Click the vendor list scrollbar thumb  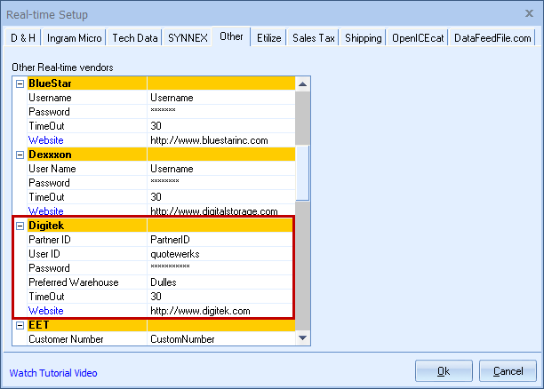pyautogui.click(x=302, y=173)
